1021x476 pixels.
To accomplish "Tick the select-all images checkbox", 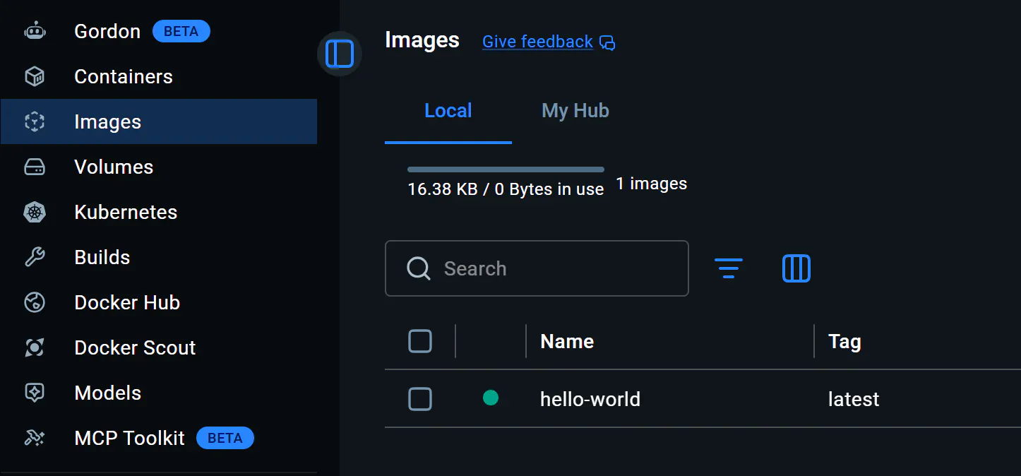I will pos(420,342).
